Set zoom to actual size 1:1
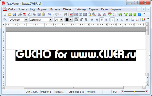This screenshot has height=96, width=152. click(x=71, y=14)
